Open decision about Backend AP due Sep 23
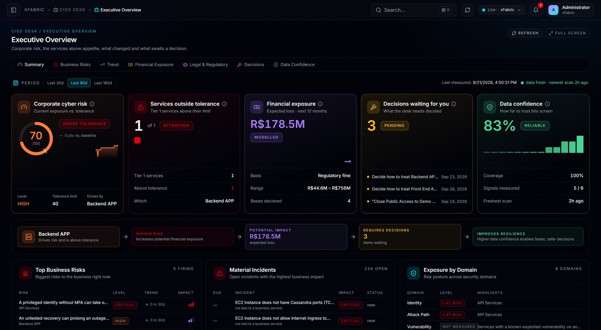601x330 pixels. click(x=417, y=177)
